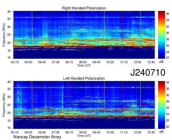Click 'Frequency (MHz)' axis label of left-handed plot
Image resolution: width=172 pixels, height=140 pixels.
pos(4,105)
